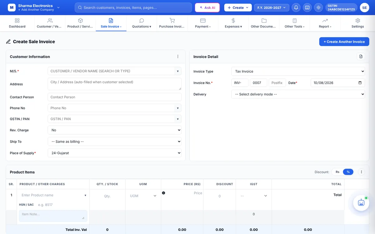Switch discount mode to percent
This screenshot has height=234, width=375.
click(348, 172)
